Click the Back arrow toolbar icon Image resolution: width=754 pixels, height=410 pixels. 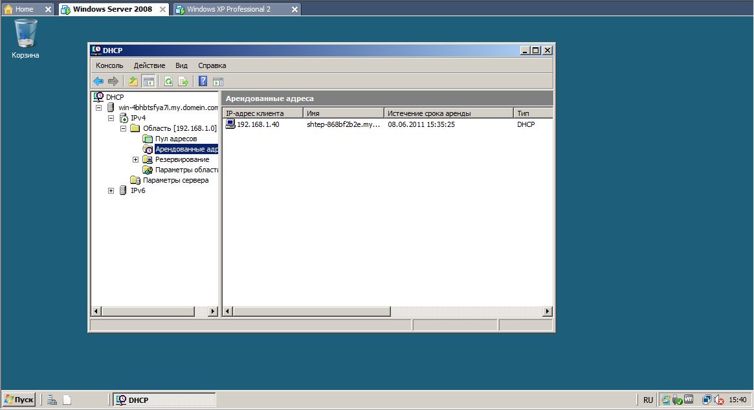coord(98,82)
